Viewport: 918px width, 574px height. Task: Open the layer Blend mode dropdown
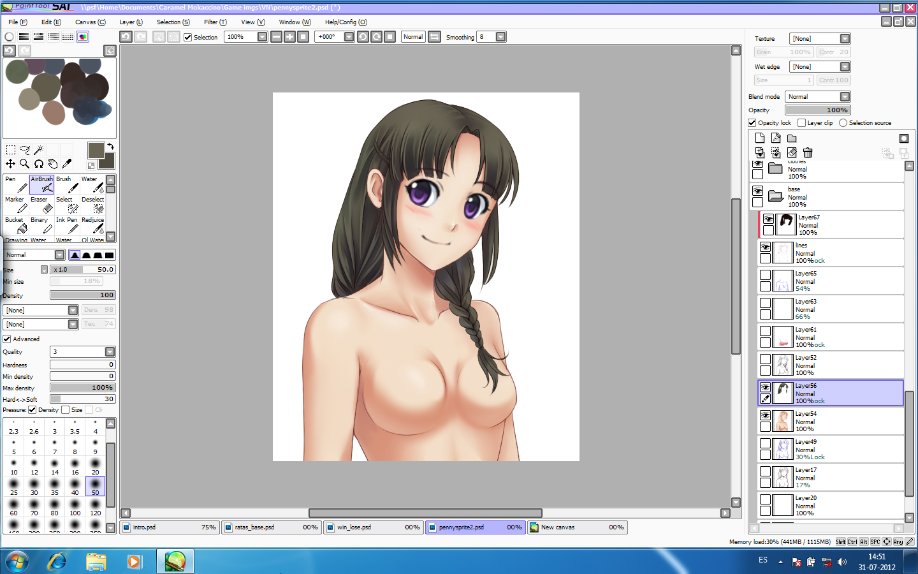point(845,97)
